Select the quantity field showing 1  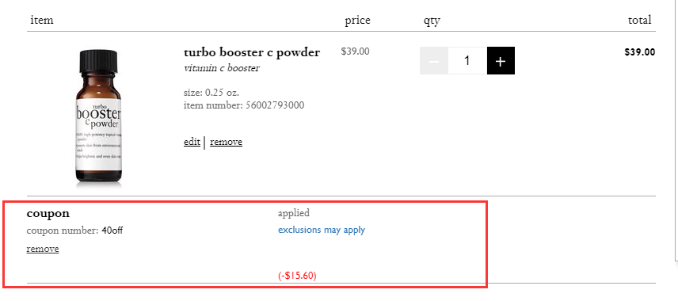click(467, 60)
